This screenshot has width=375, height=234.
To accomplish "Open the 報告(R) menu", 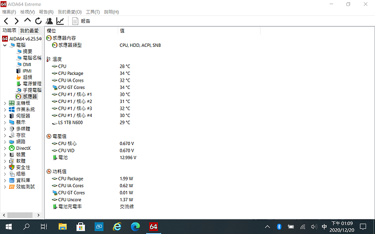I will tap(46, 11).
